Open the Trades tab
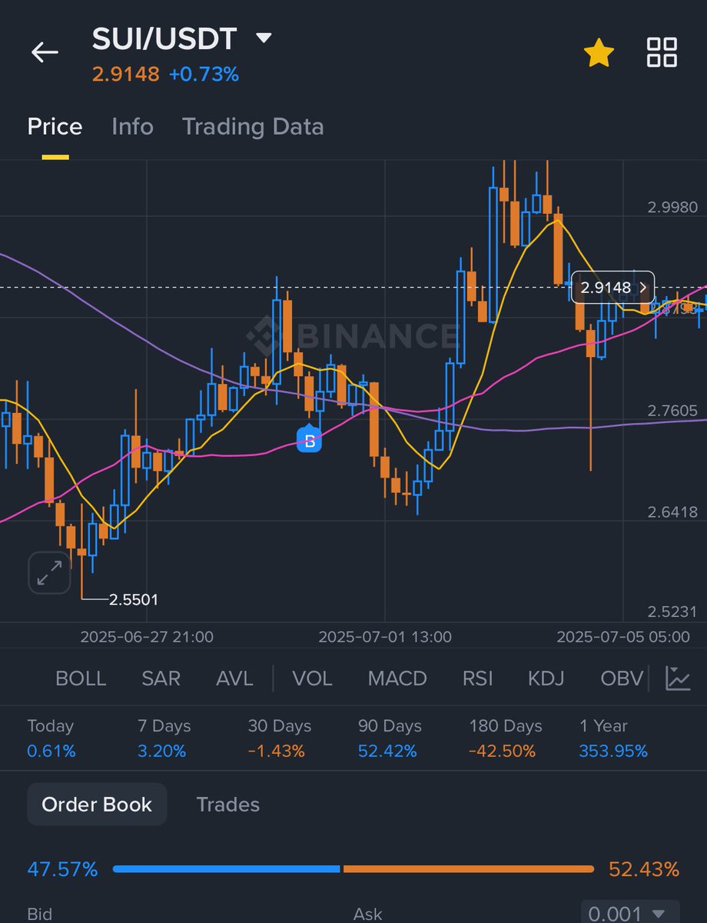This screenshot has width=707, height=923. [227, 804]
